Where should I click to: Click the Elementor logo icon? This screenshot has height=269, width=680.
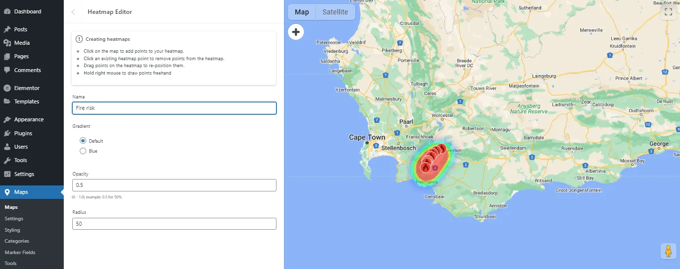pyautogui.click(x=7, y=88)
